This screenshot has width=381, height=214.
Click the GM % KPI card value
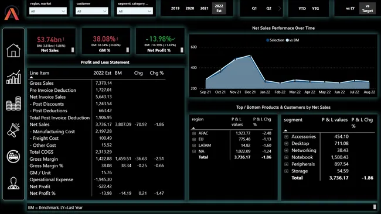pyautogui.click(x=104, y=39)
